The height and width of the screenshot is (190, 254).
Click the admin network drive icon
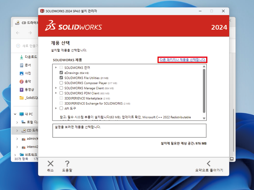coord(24,139)
